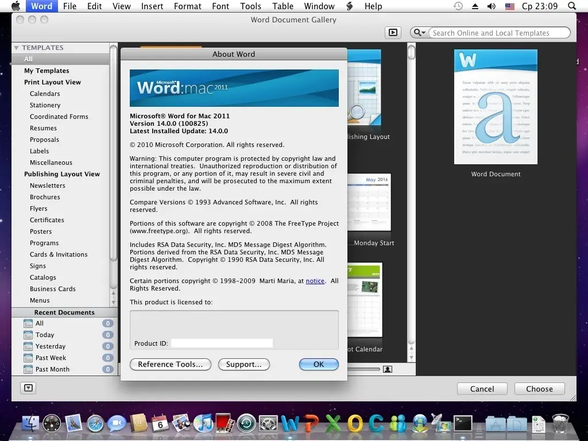Open Applications folder stack in Dock
Screen dimensions: 588x441
pos(496,424)
